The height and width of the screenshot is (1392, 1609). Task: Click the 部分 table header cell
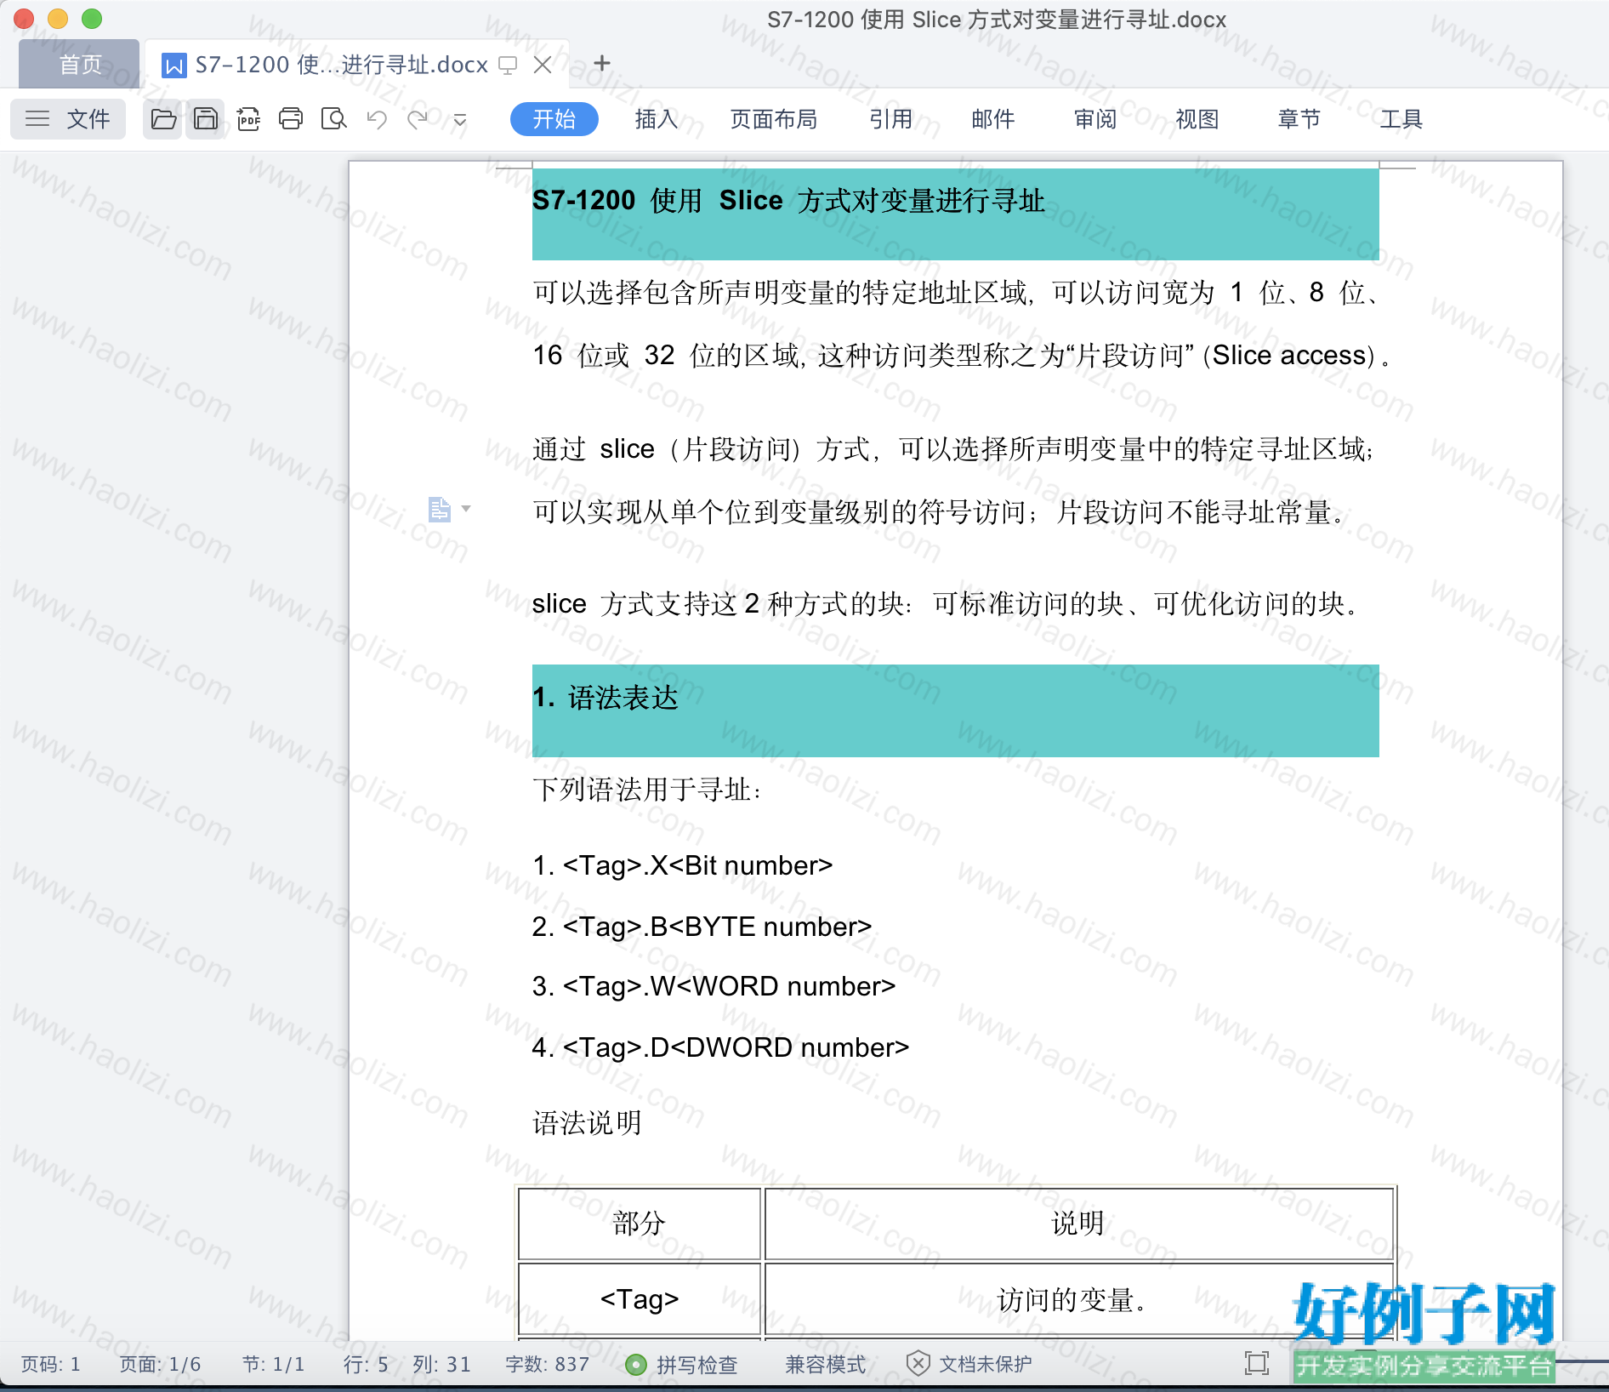tap(640, 1224)
